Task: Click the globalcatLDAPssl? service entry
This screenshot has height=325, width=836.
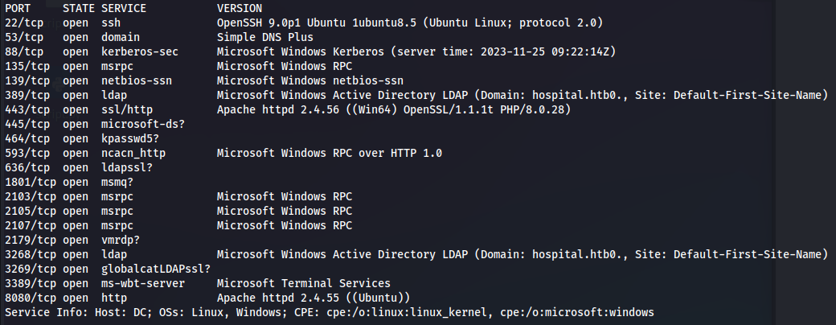Action: 156,269
